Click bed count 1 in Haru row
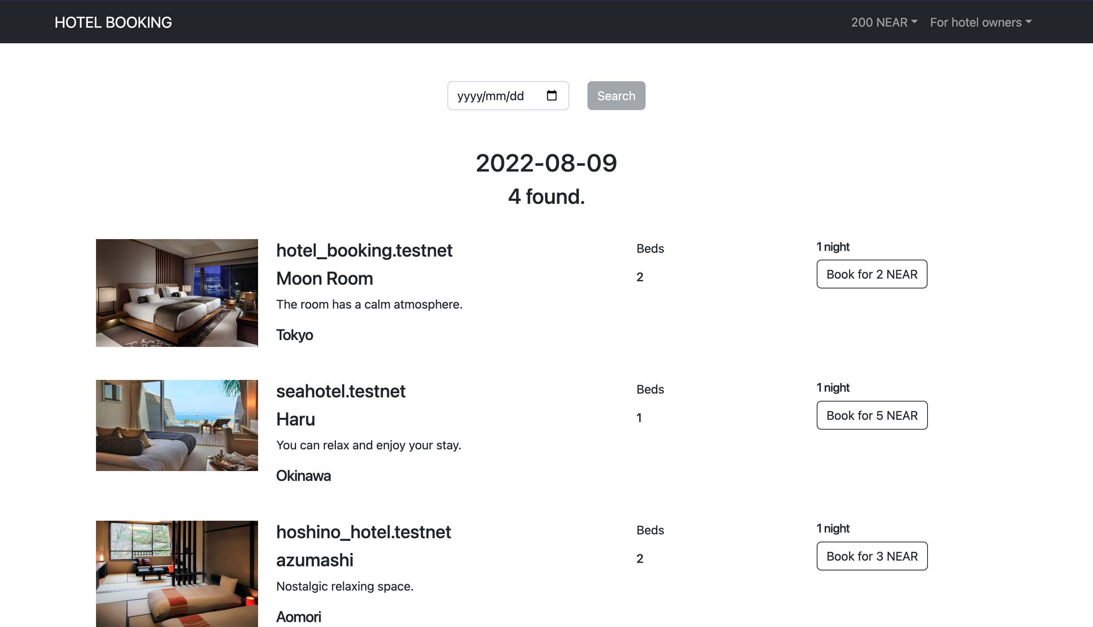This screenshot has height=627, width=1093. [x=639, y=418]
